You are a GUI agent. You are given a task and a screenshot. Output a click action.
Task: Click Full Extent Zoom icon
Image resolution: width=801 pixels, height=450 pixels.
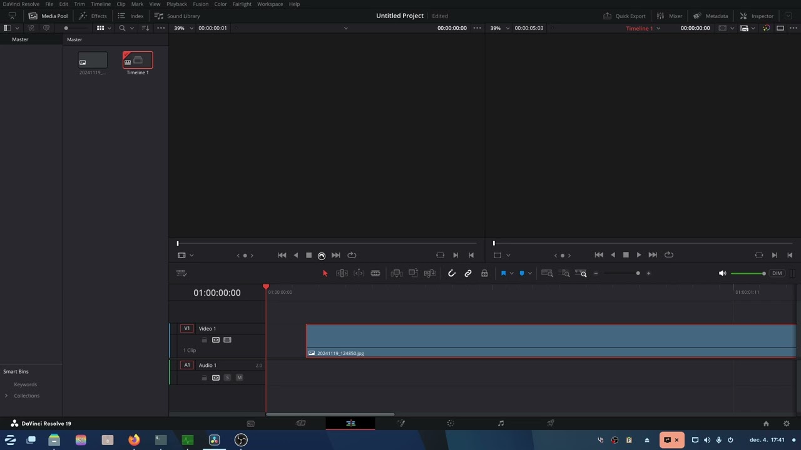coord(547,273)
